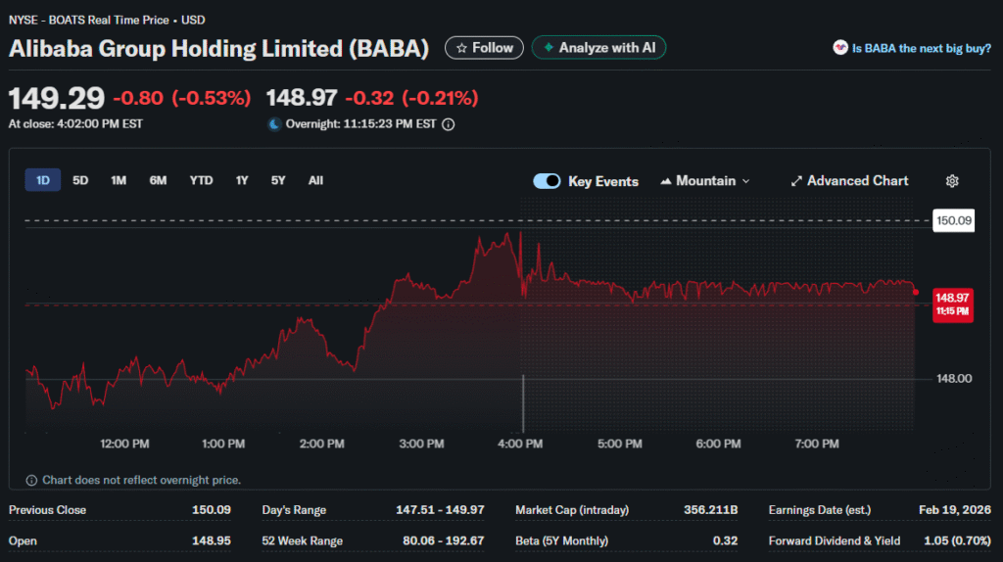Screen dimensions: 1003x562
Task: Switch to 5D time range
Action: point(80,180)
